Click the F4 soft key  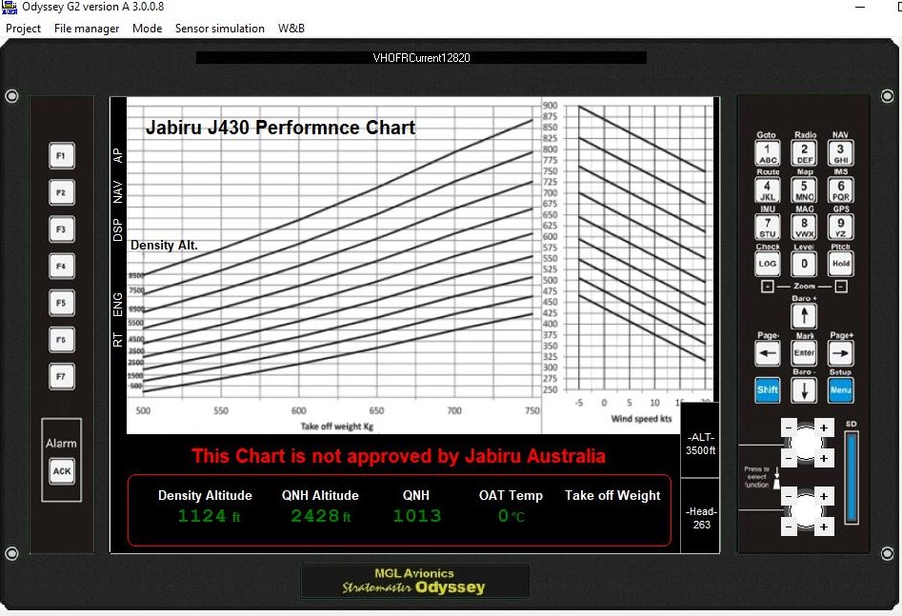62,266
